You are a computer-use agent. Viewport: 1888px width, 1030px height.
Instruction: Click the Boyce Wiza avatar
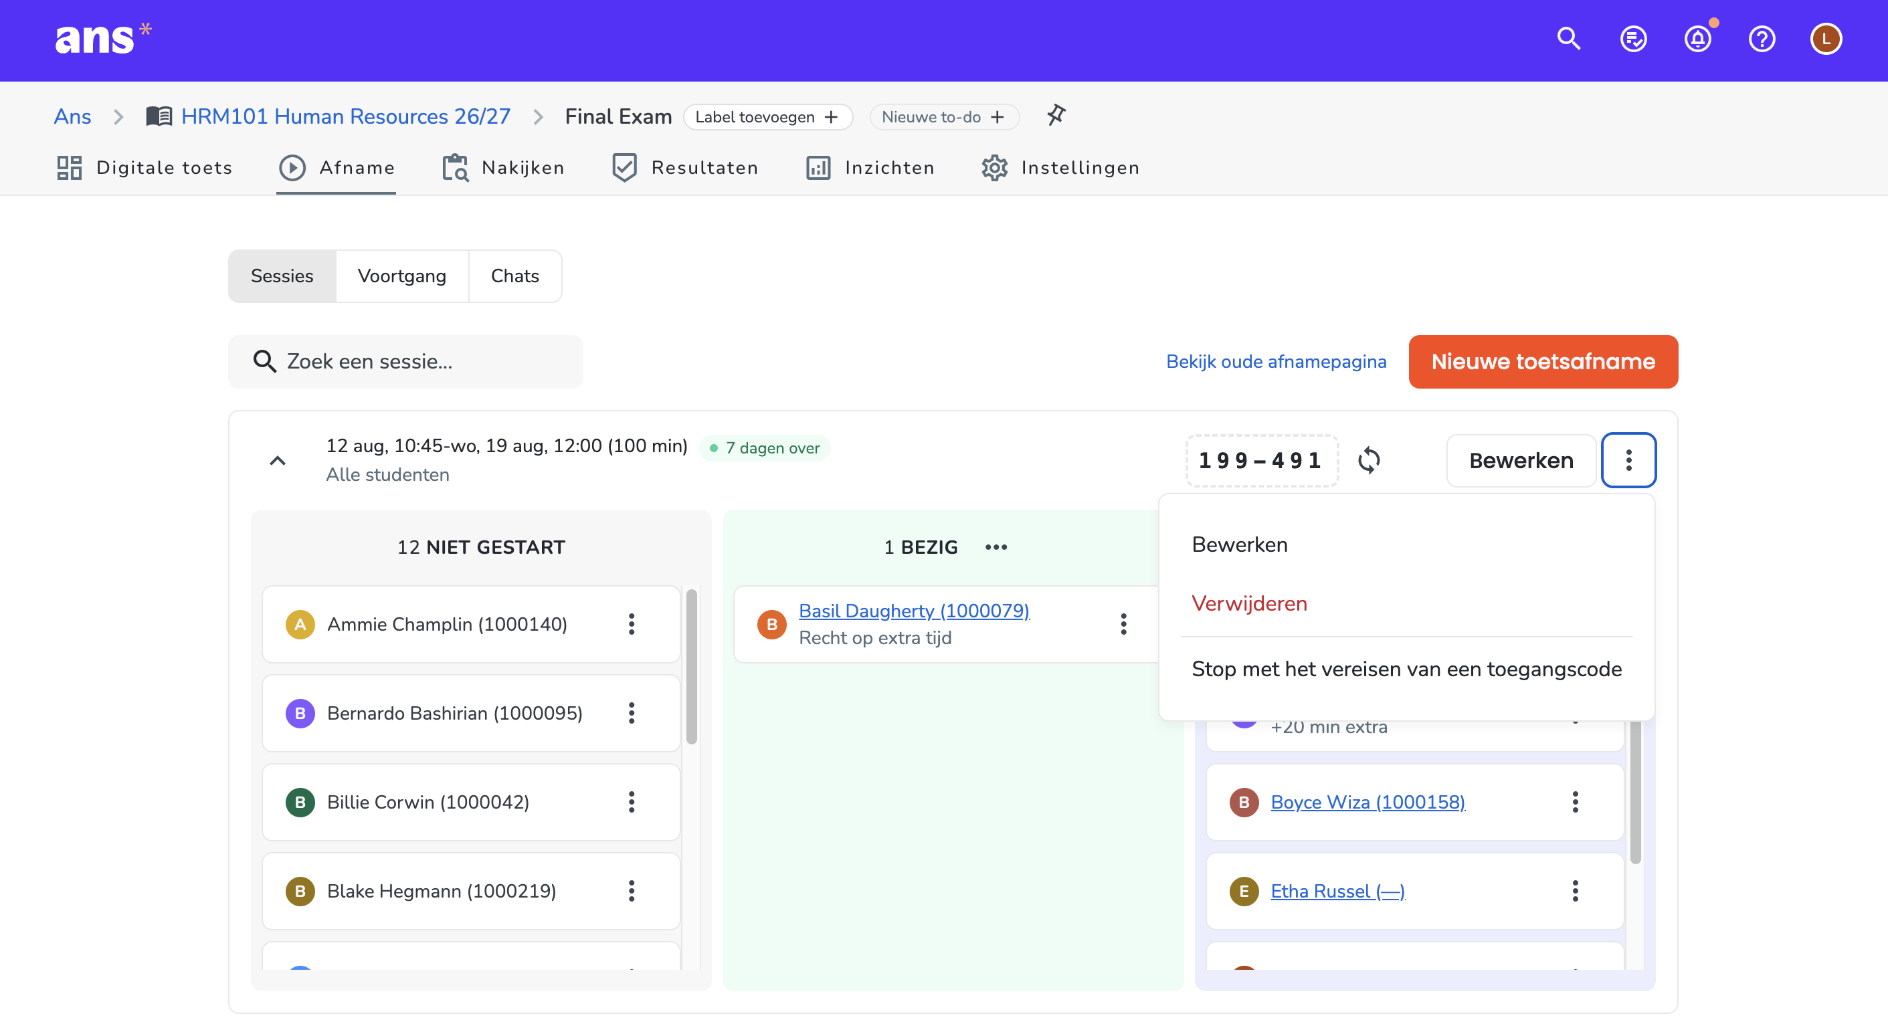point(1244,802)
